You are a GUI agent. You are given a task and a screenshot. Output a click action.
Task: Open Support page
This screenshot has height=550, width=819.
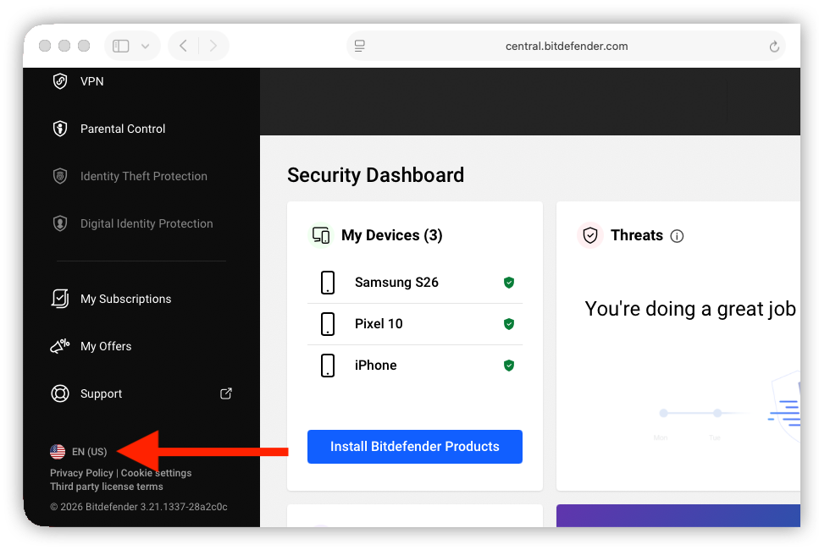[102, 394]
